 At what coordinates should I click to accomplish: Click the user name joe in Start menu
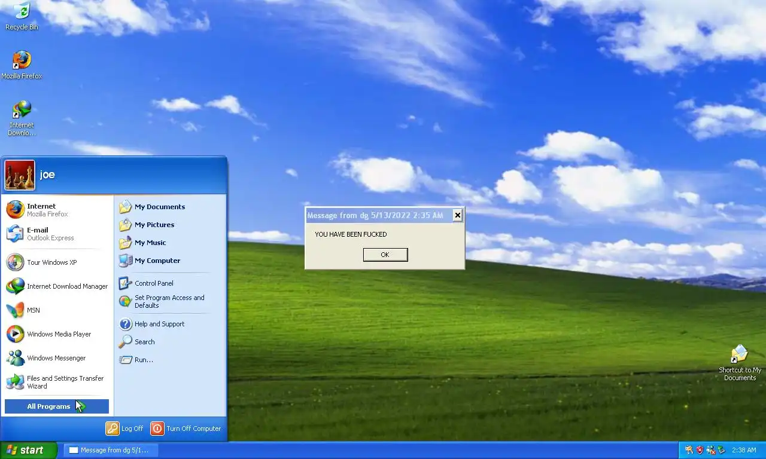coord(47,175)
